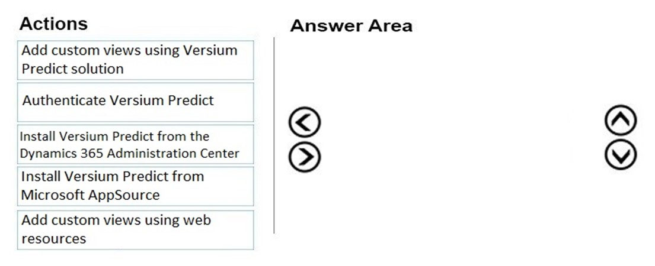Screen dimensions: 655x266
Task: Select Add custom views using web resources
Action: [135, 230]
